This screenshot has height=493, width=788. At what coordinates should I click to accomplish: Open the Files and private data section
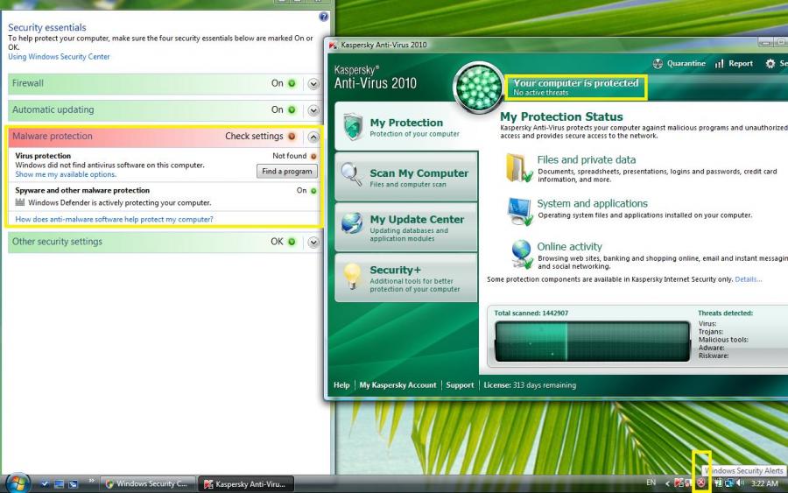click(586, 160)
